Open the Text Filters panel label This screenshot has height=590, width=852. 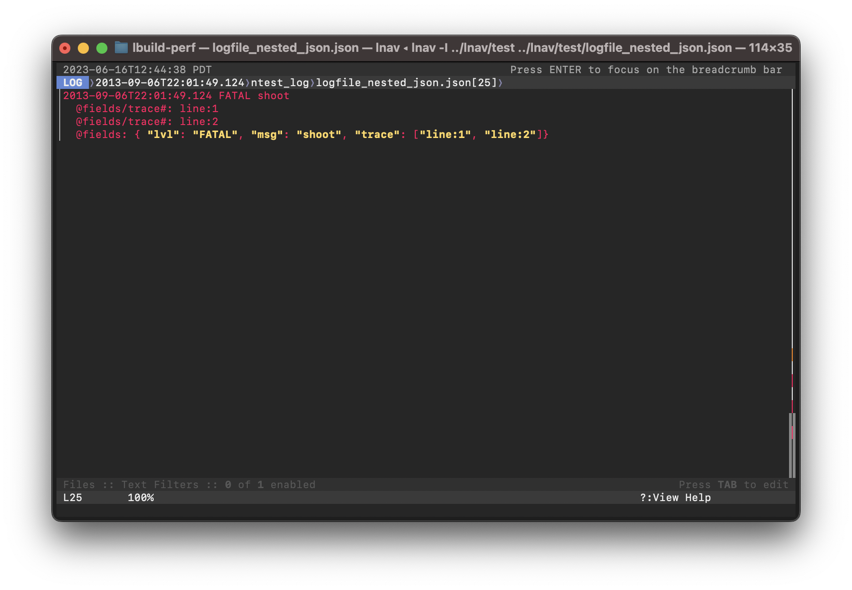(x=160, y=485)
